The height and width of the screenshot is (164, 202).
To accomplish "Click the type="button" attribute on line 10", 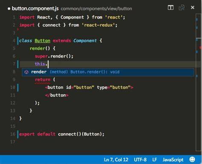I will pyautogui.click(x=114, y=88).
